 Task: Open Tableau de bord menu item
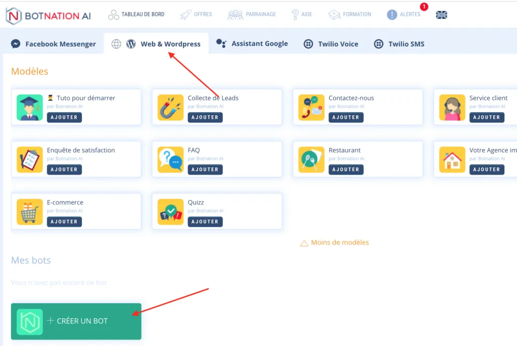coord(136,15)
